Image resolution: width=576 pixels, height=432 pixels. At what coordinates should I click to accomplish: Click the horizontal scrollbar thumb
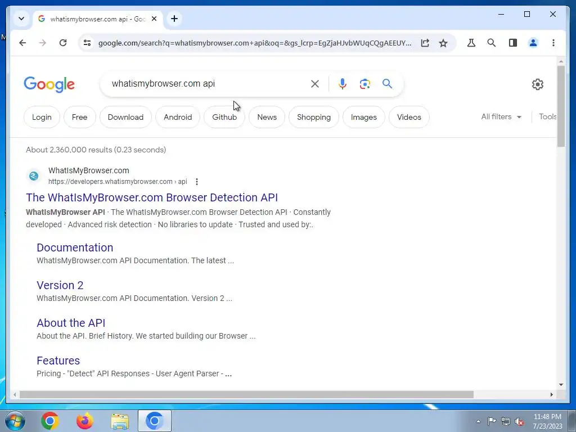(246, 394)
